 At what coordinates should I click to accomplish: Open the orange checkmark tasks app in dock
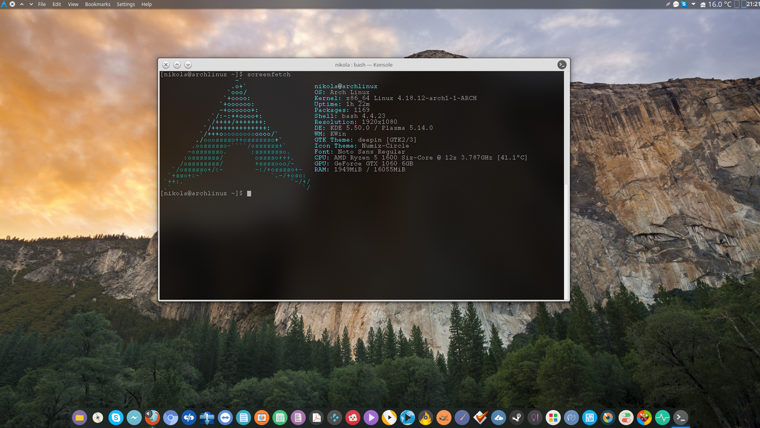click(480, 418)
